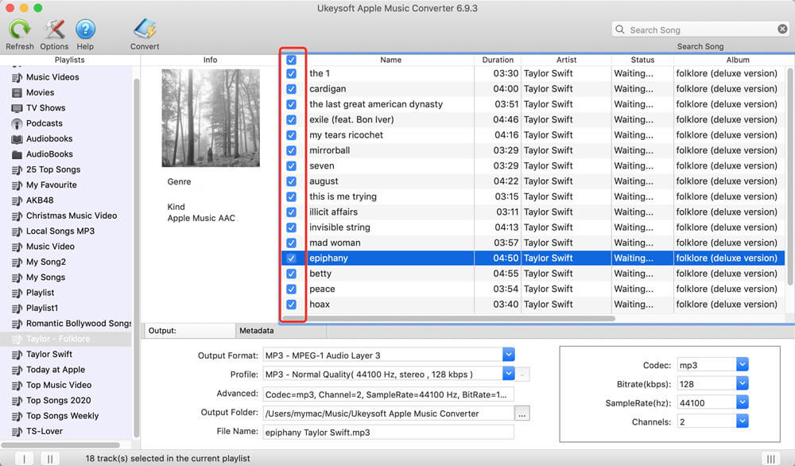Screen dimensions: 795x466
Task: Select the 25 Top Songs playlist icon
Action: [17, 170]
